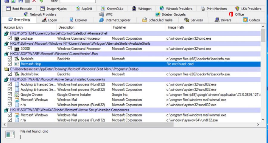Select the Everything tab
This screenshot has width=268, height=143.
pos(19,20)
